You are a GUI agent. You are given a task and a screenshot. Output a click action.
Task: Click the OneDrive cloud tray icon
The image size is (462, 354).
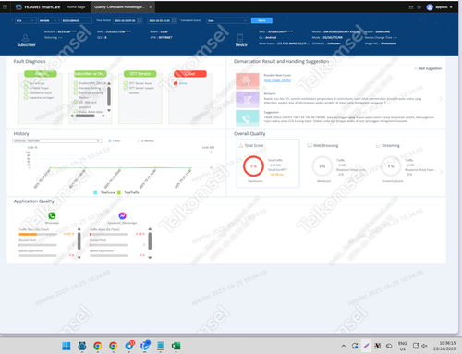click(x=389, y=346)
